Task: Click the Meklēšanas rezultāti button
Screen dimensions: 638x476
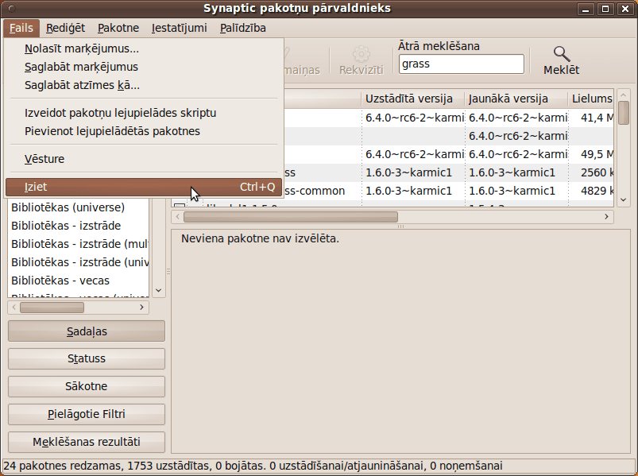Action: click(x=87, y=442)
